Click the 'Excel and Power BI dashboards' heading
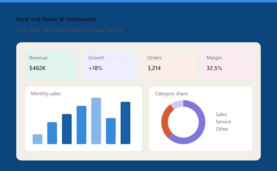 point(56,19)
